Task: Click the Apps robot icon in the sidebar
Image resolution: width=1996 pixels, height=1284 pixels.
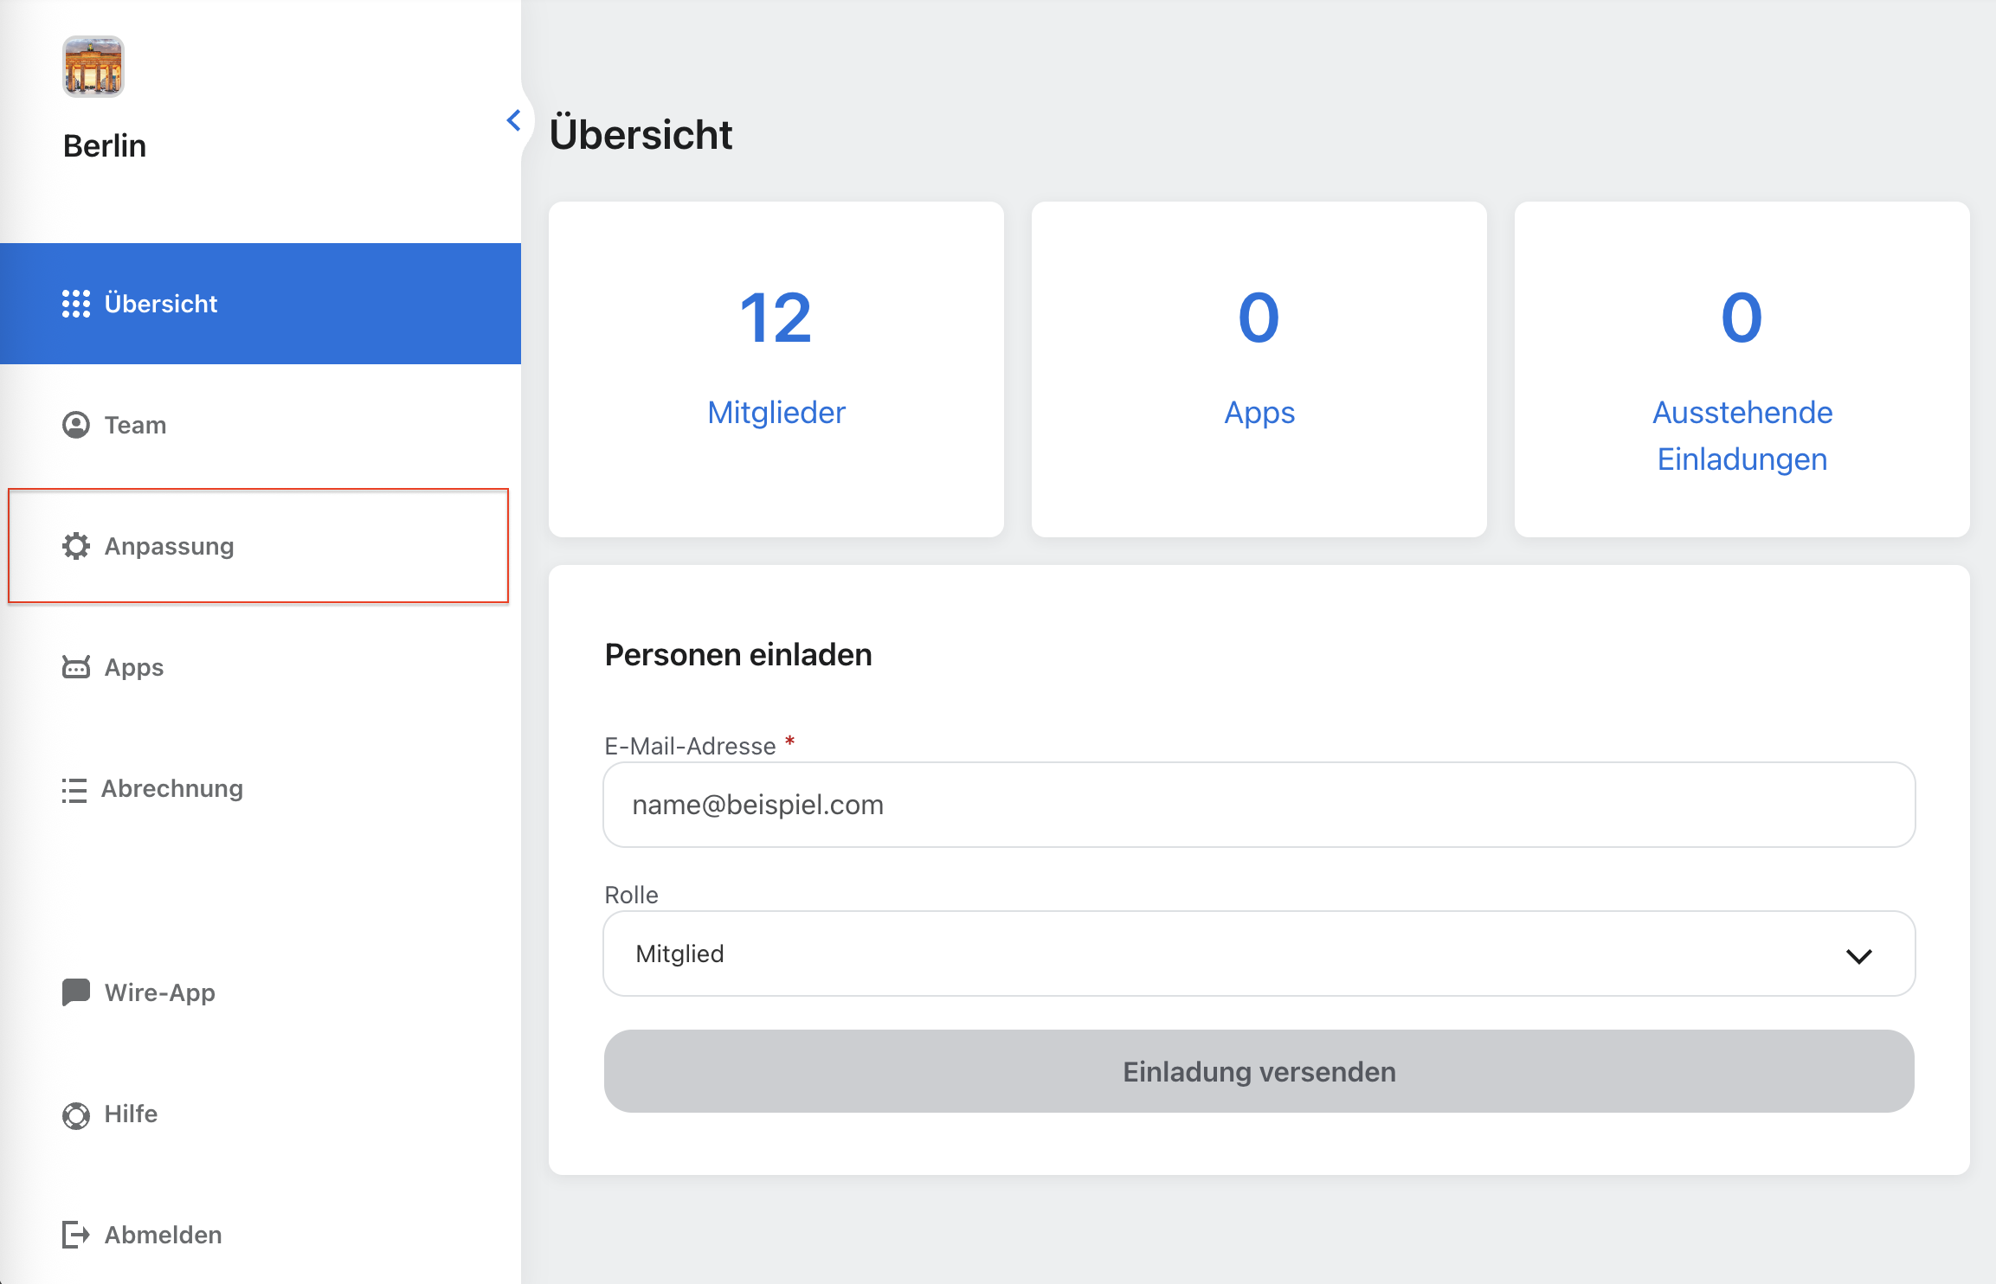Action: [x=76, y=667]
